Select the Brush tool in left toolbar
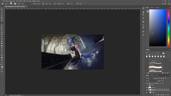The image size is (171, 96). (2, 23)
